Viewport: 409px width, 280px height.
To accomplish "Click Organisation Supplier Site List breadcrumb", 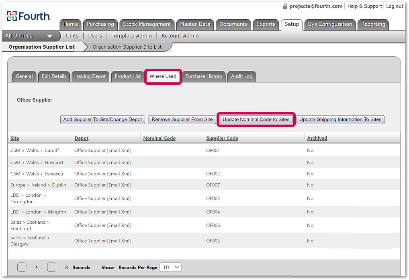I will click(x=127, y=47).
